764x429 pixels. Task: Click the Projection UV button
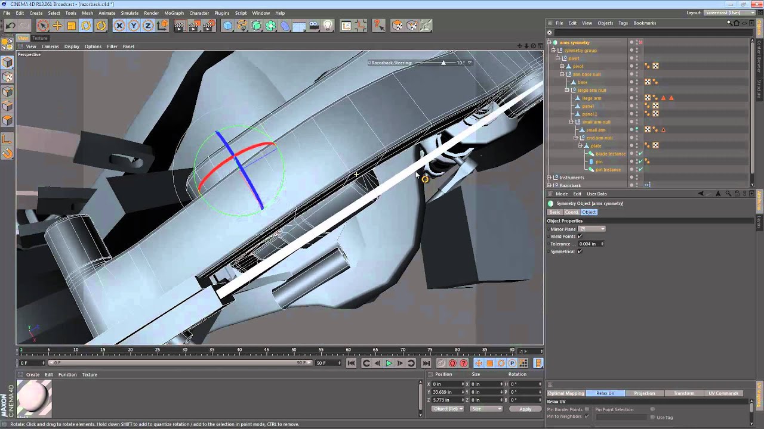pyautogui.click(x=645, y=393)
